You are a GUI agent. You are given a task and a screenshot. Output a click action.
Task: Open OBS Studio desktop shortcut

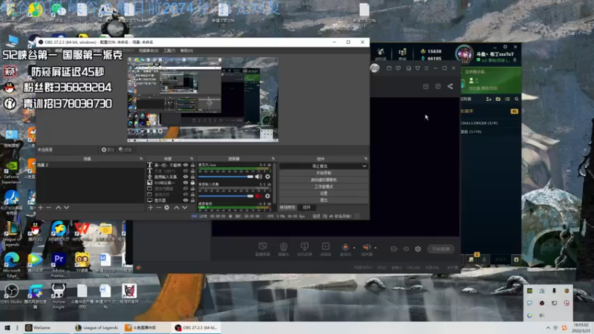pos(11,294)
